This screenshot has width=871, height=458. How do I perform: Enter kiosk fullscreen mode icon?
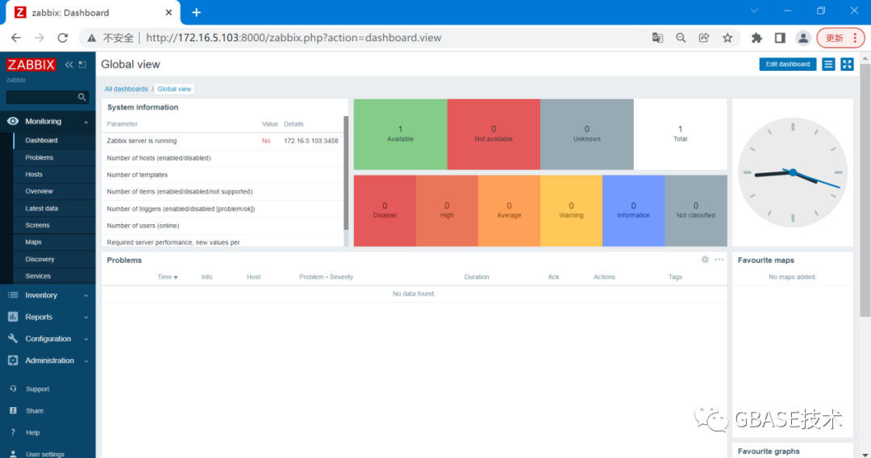coord(847,65)
